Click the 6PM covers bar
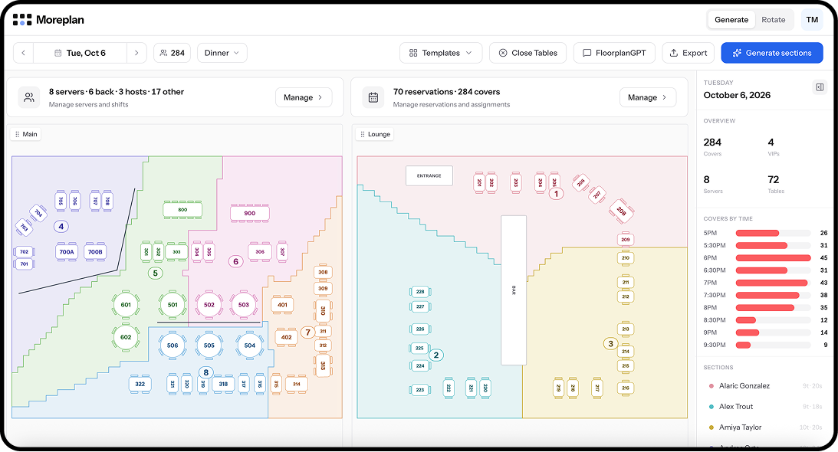Screen dimensions: 838x452 (773, 258)
